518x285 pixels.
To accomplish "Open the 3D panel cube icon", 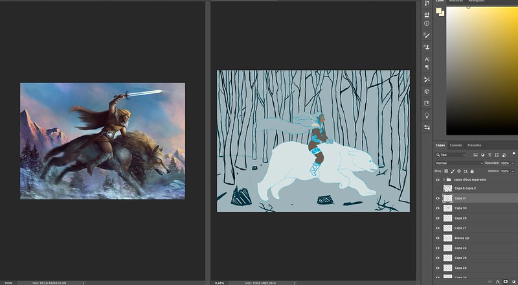I will coord(427,91).
